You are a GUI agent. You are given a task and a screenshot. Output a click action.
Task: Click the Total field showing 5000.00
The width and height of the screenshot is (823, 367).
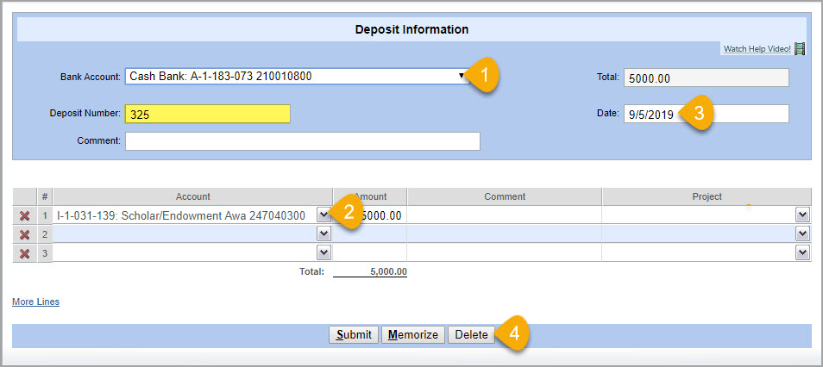click(706, 78)
